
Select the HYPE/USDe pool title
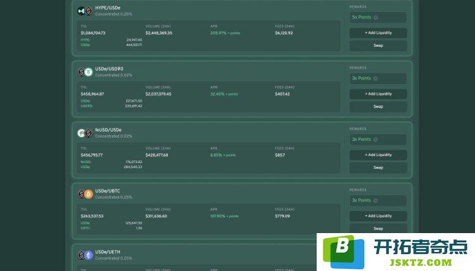pos(108,8)
